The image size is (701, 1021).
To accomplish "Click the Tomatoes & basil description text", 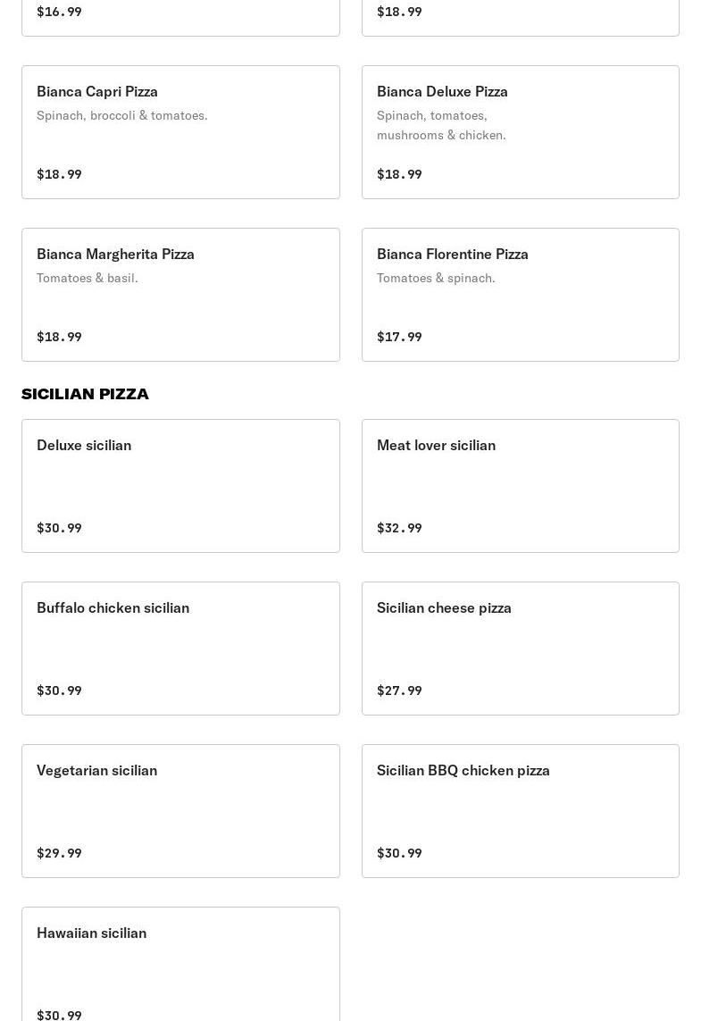I will pos(88,278).
